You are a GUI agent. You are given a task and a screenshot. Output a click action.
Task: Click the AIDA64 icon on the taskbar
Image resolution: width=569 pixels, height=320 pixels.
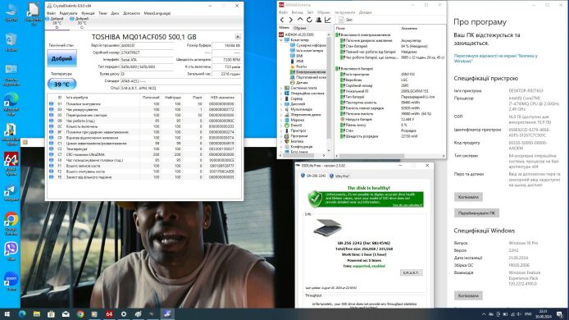tap(109, 313)
